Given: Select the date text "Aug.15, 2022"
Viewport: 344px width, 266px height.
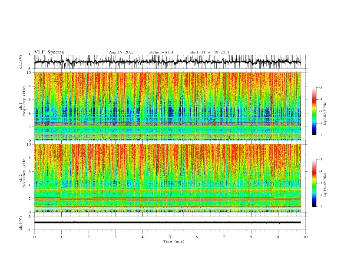Looking at the screenshot, I should tap(121, 52).
